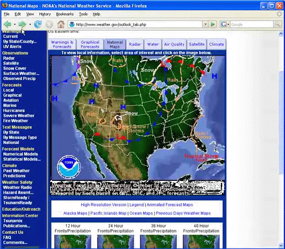Open the Ocean Maps link
This screenshot has width=285, height=249.
point(141,213)
